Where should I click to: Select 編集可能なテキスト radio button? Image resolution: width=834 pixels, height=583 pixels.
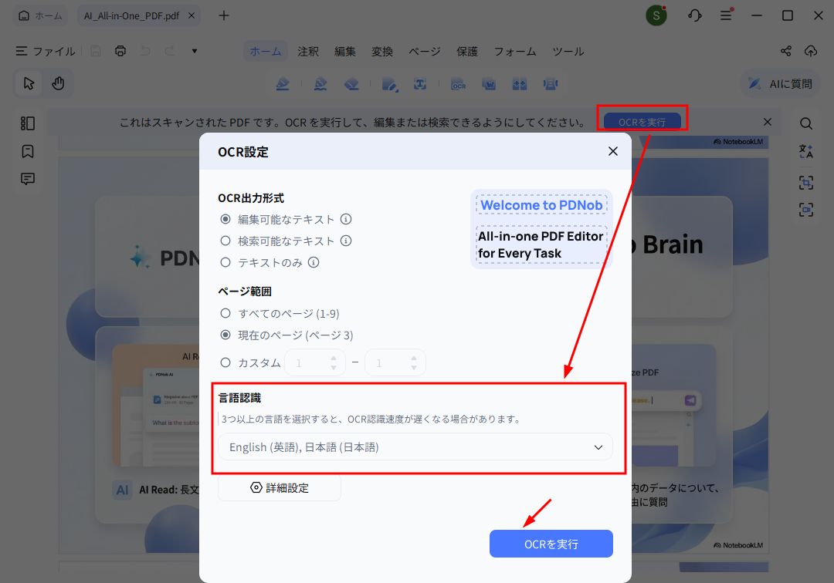(x=225, y=219)
